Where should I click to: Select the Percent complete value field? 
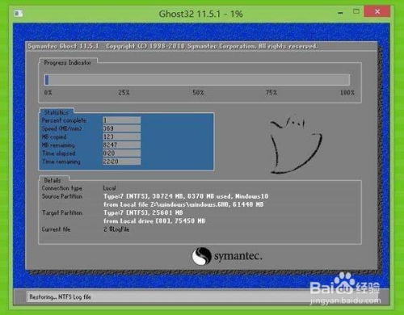point(121,120)
